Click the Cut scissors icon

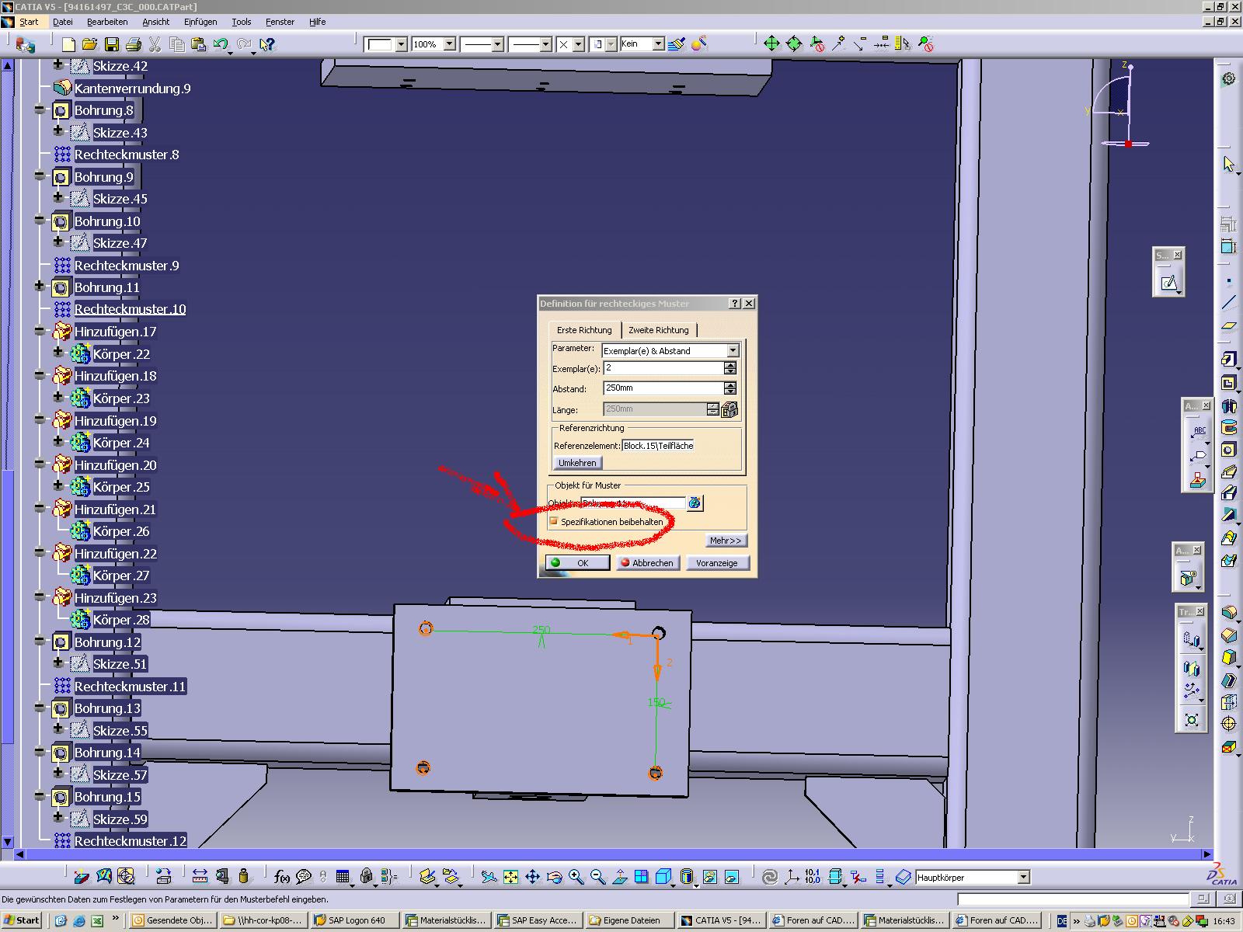(x=155, y=44)
